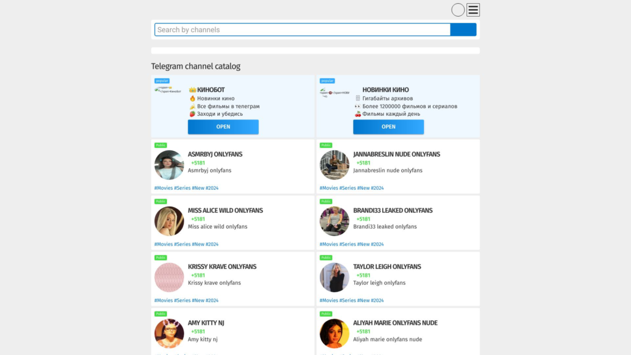Click the НОВИНКИ КИНО channel title
The width and height of the screenshot is (631, 355).
pos(386,90)
